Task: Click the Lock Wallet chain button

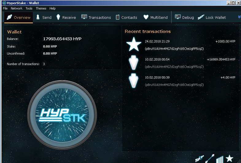Action: 212,17
